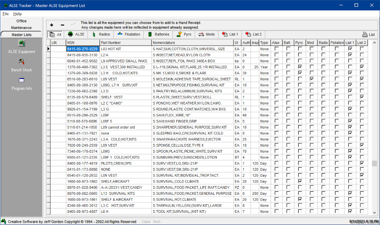
Task: Uncheck Pyro for SHELF,AIRCRAFT row
Action: [x=300, y=181]
